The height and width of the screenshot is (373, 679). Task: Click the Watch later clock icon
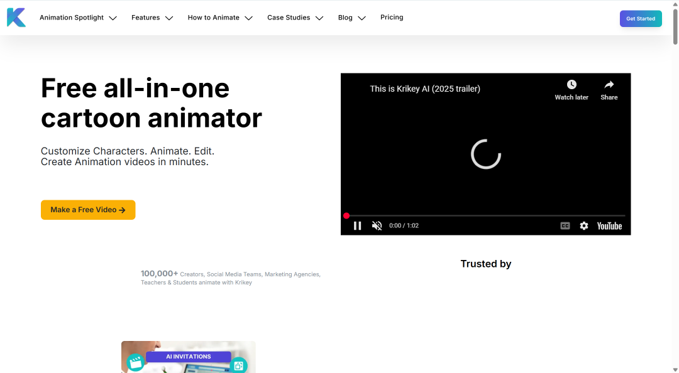click(571, 84)
